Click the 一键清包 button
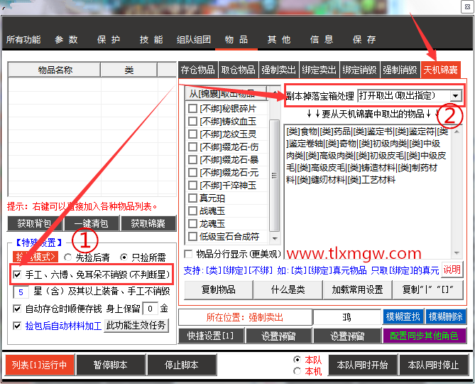Viewport: 475px width, 384px height. point(92,224)
